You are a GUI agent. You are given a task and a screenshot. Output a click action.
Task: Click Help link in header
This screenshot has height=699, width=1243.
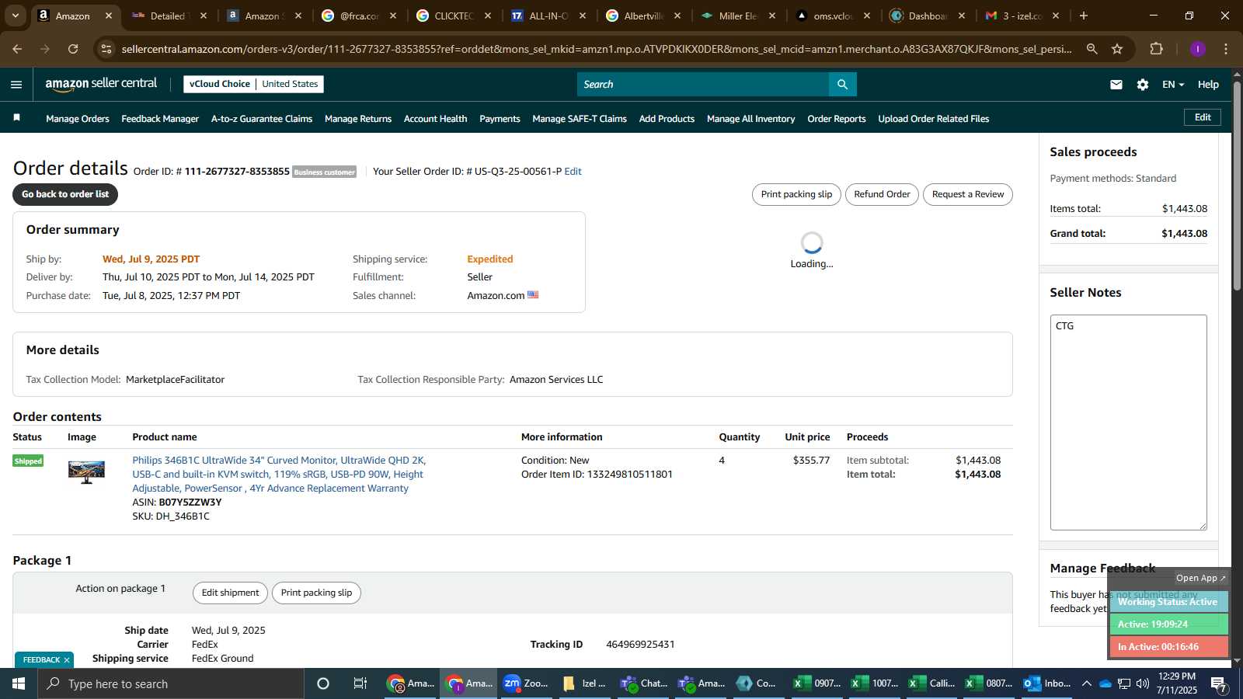(1208, 85)
